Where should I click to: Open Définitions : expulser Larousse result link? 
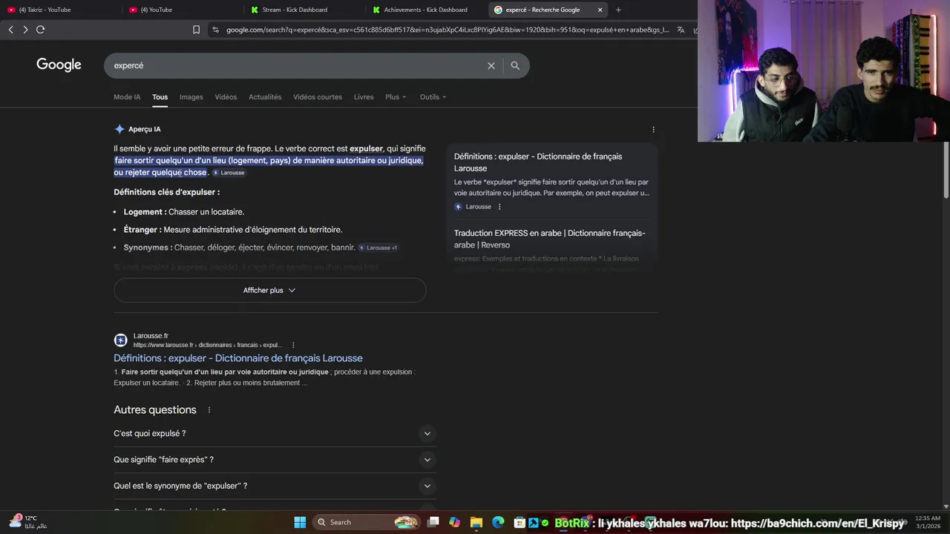(238, 358)
